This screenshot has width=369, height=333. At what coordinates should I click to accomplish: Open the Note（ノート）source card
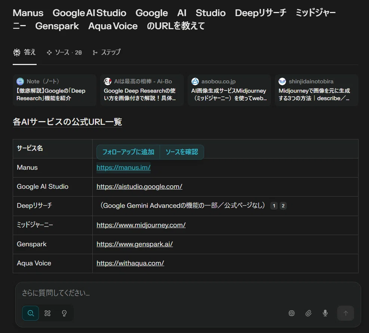(x=54, y=90)
